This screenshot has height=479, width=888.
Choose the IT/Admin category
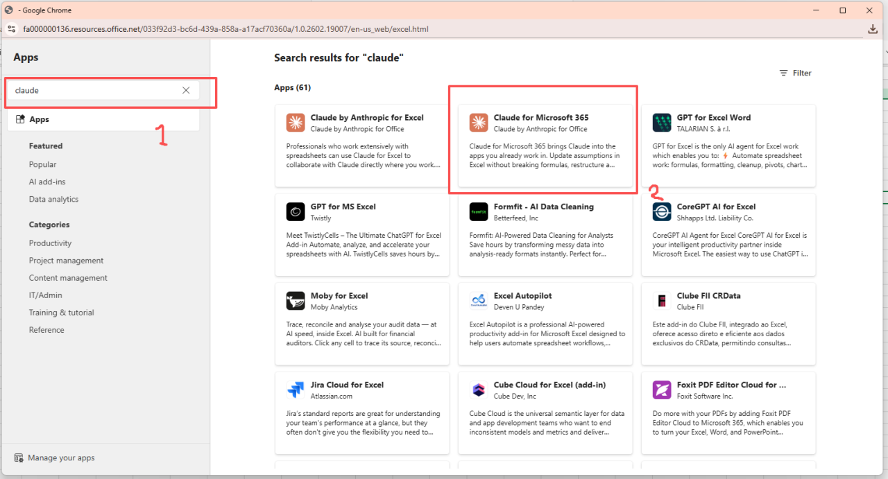pyautogui.click(x=46, y=295)
